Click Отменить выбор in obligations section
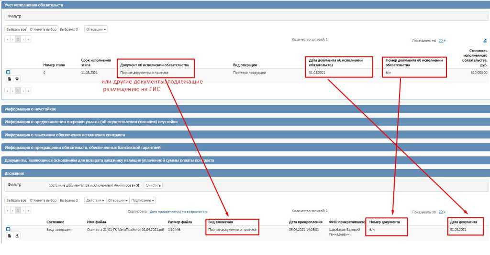Screen dimensions: 490x255 (43, 29)
